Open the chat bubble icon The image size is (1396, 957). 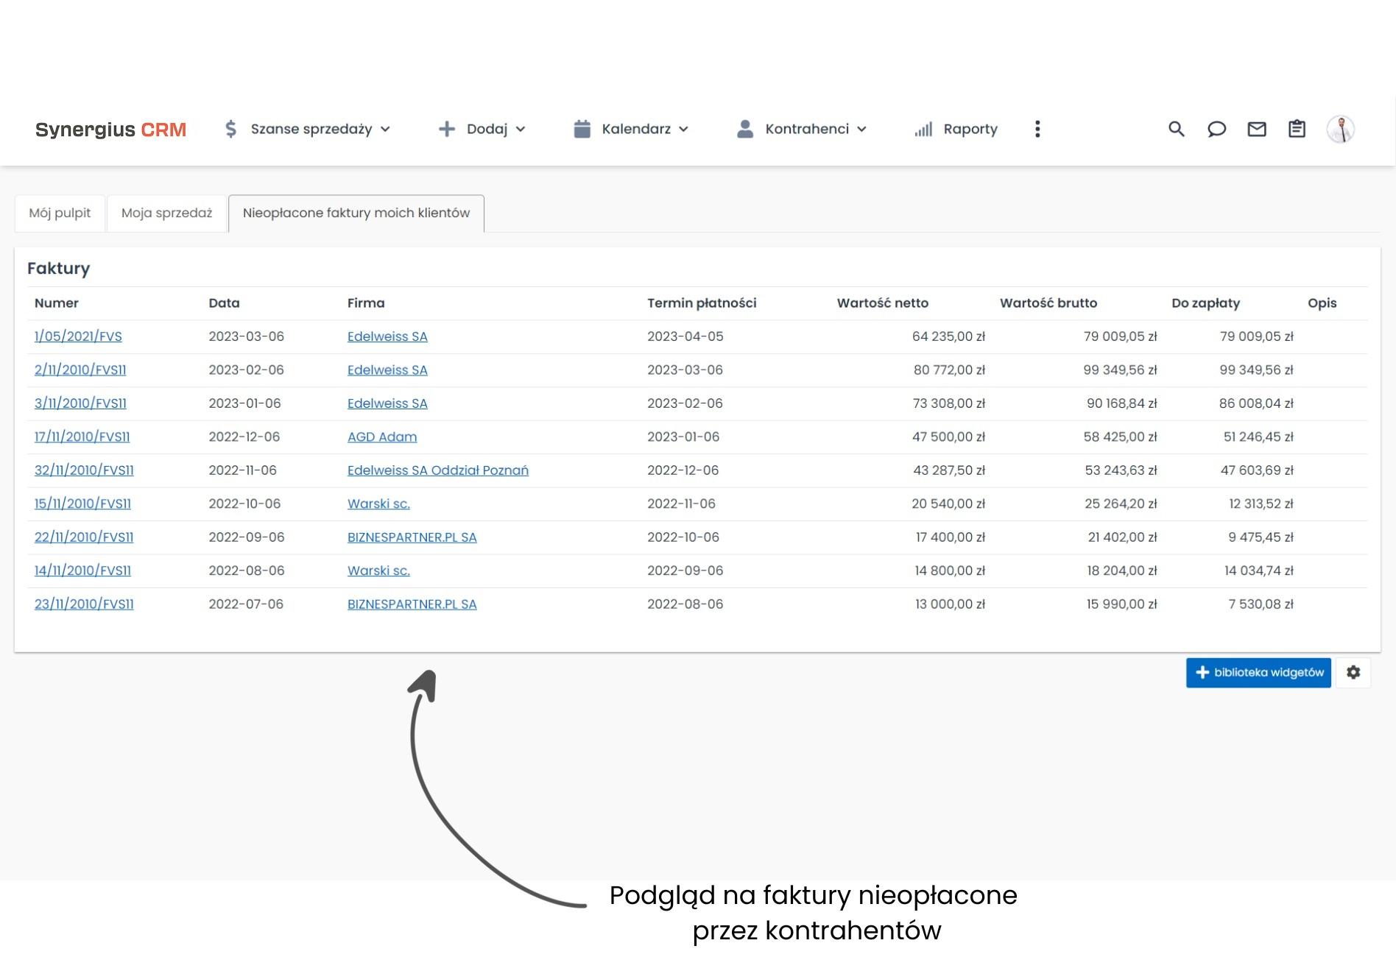(1216, 130)
